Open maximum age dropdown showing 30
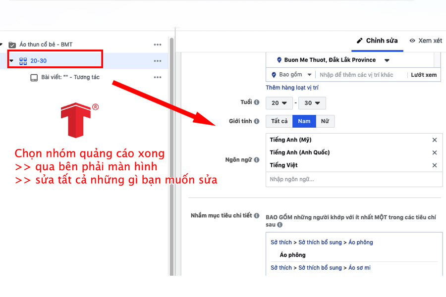 coord(312,103)
